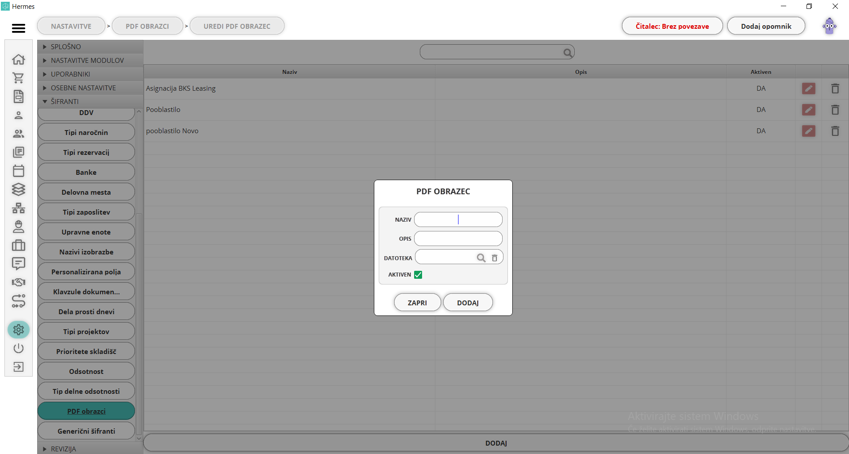Click the PDF OBRAZCI breadcrumb

(x=147, y=26)
